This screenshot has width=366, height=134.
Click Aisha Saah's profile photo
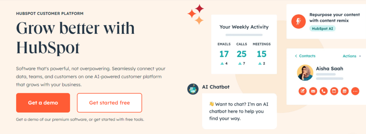click(305, 73)
